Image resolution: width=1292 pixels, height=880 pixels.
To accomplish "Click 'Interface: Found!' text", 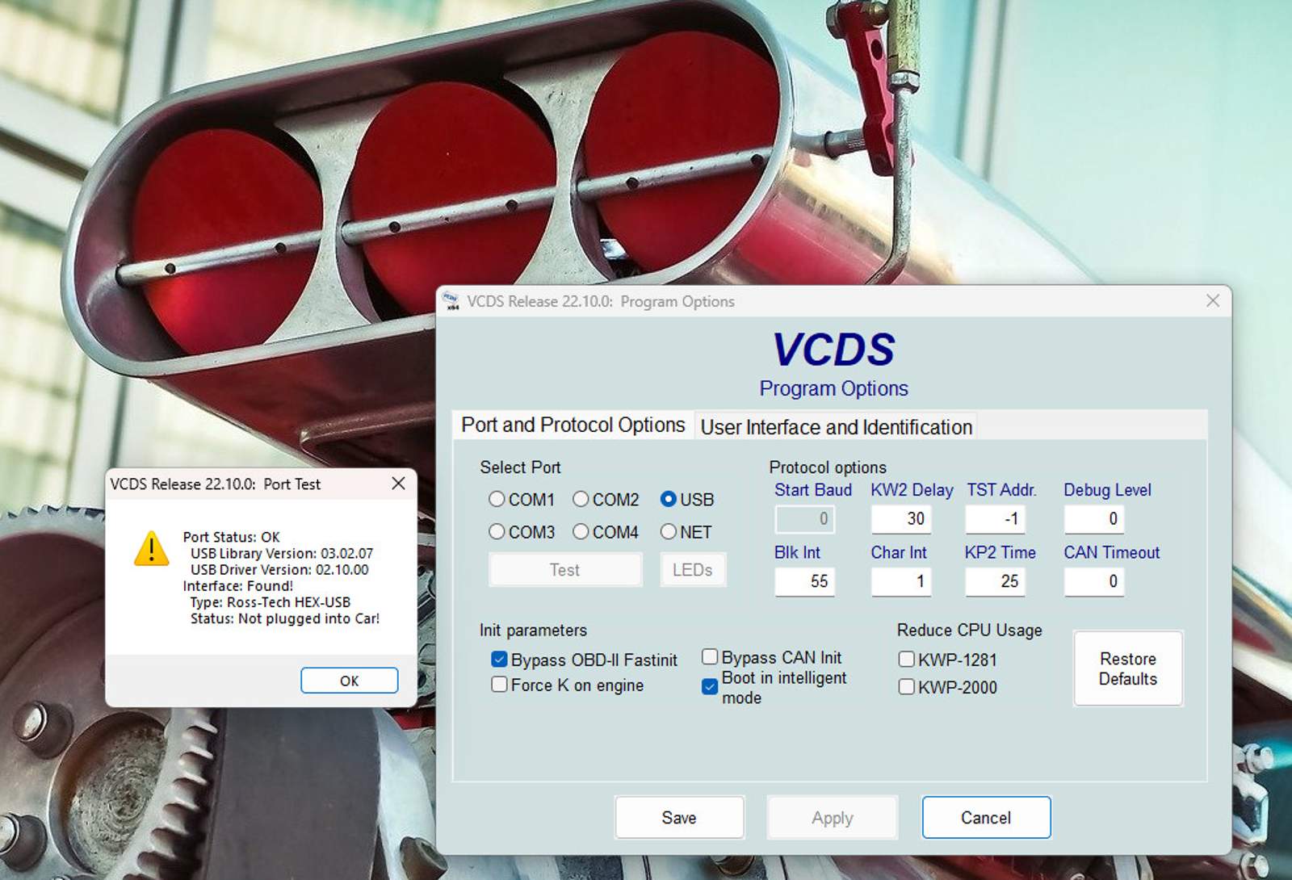I will [237, 585].
